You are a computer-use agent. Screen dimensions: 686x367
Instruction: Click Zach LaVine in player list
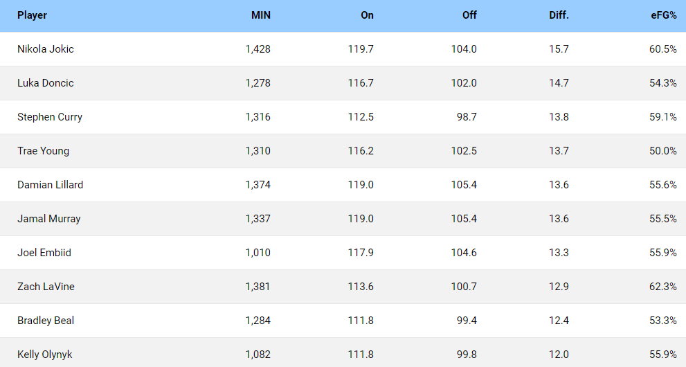(46, 287)
